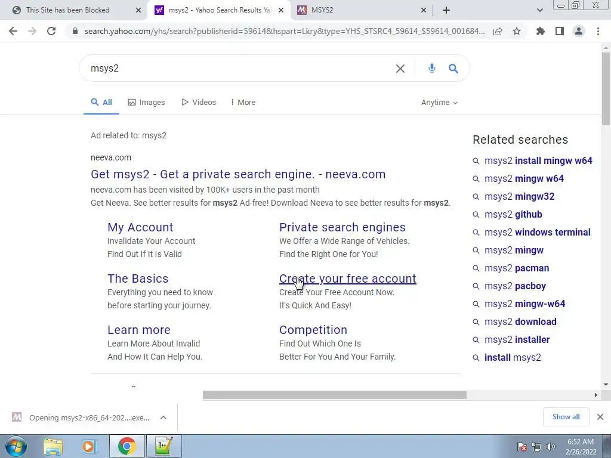Search related 'msys2 install mingw w64'
Screen dimensions: 611x458
(x=538, y=161)
